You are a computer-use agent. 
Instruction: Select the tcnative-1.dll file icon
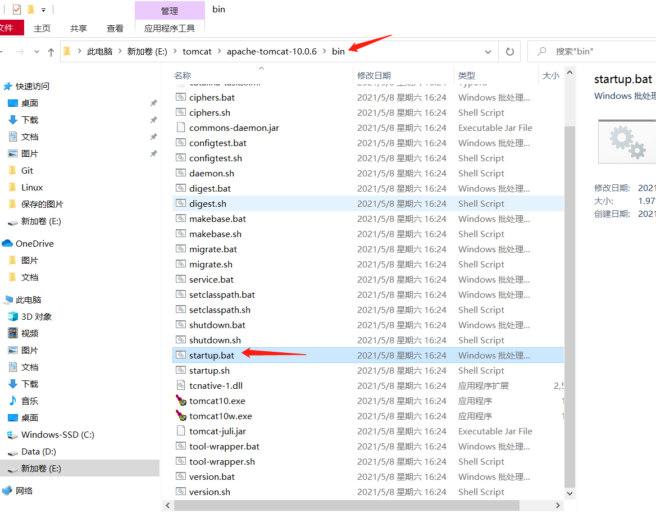(x=181, y=385)
